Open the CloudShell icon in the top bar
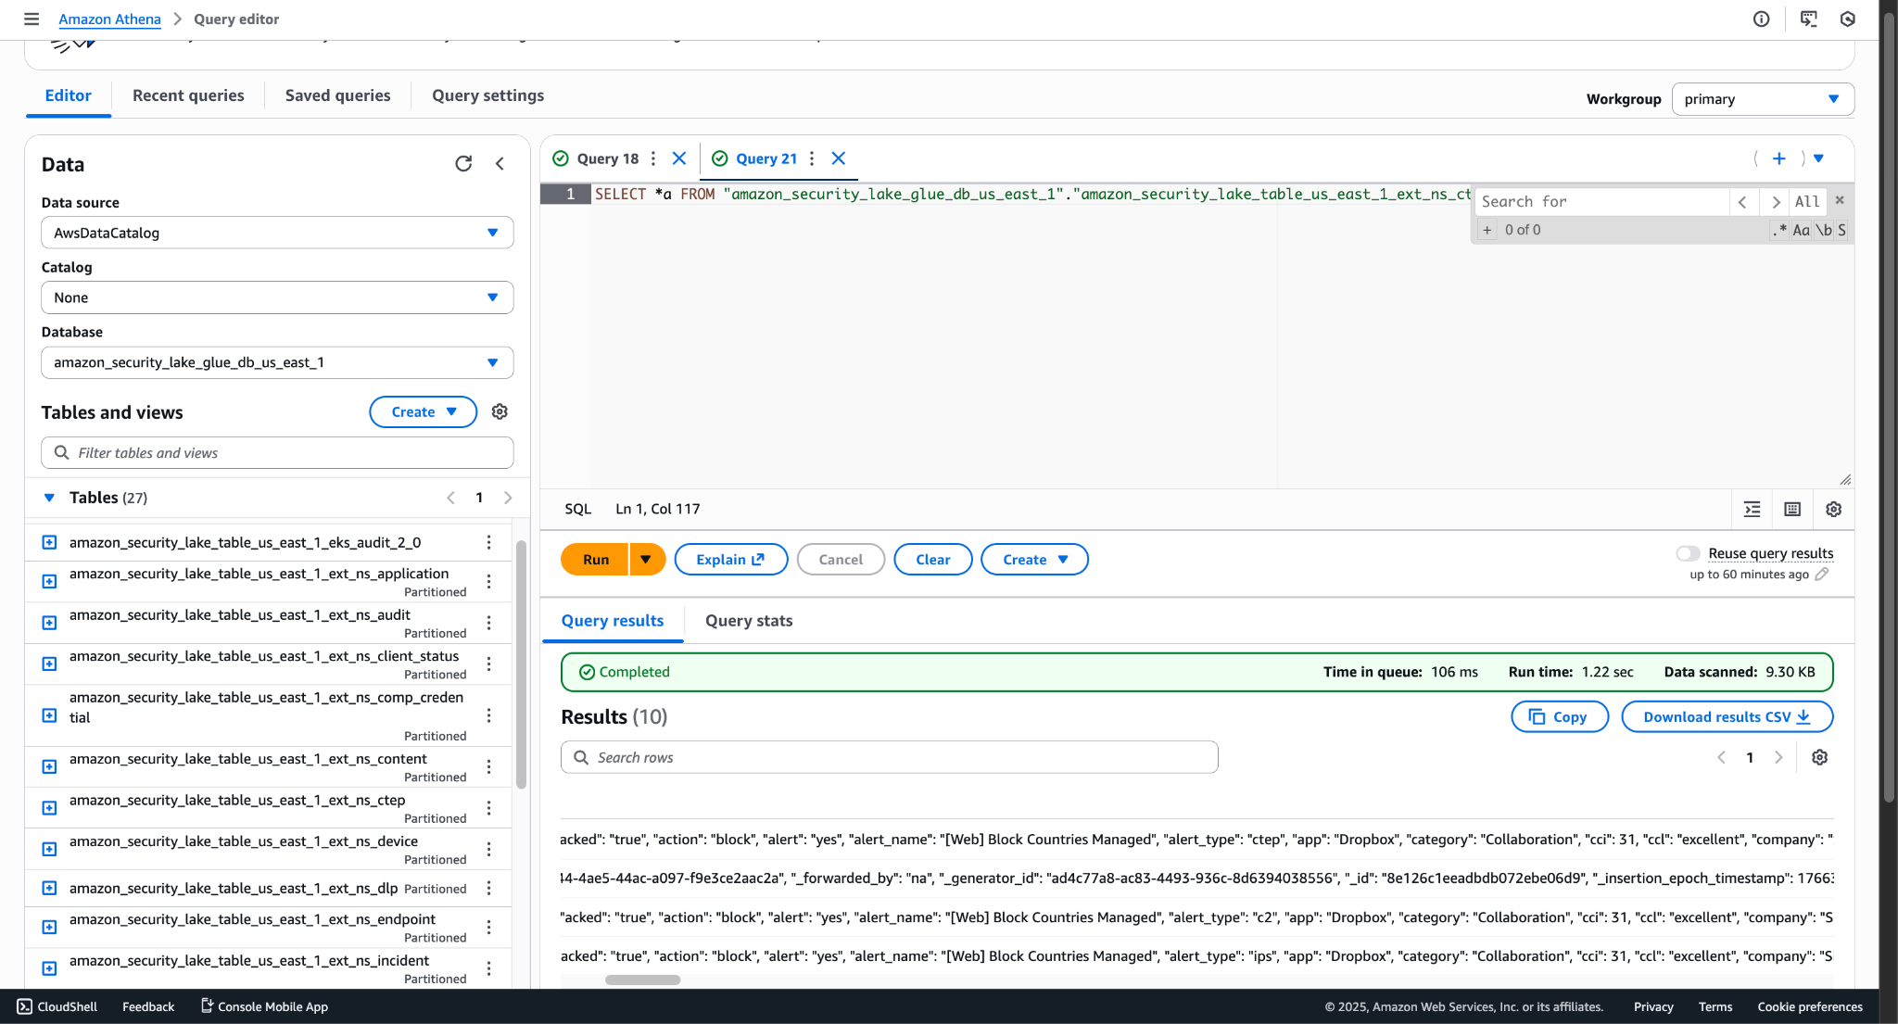This screenshot has width=1898, height=1024. 1808,19
